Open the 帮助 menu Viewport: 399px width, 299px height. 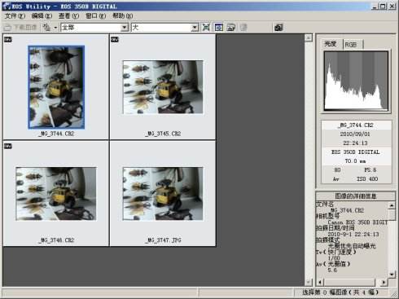pos(122,15)
